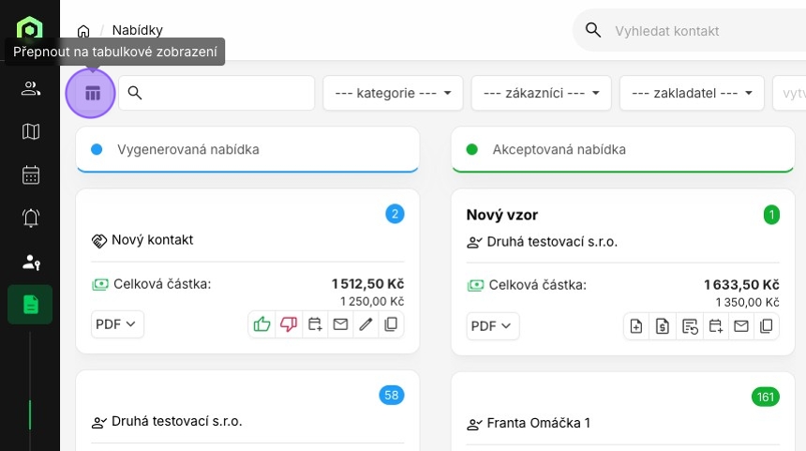The width and height of the screenshot is (806, 451).
Task: Edit the Nový kontakt offer with the pencil
Action: point(366,325)
